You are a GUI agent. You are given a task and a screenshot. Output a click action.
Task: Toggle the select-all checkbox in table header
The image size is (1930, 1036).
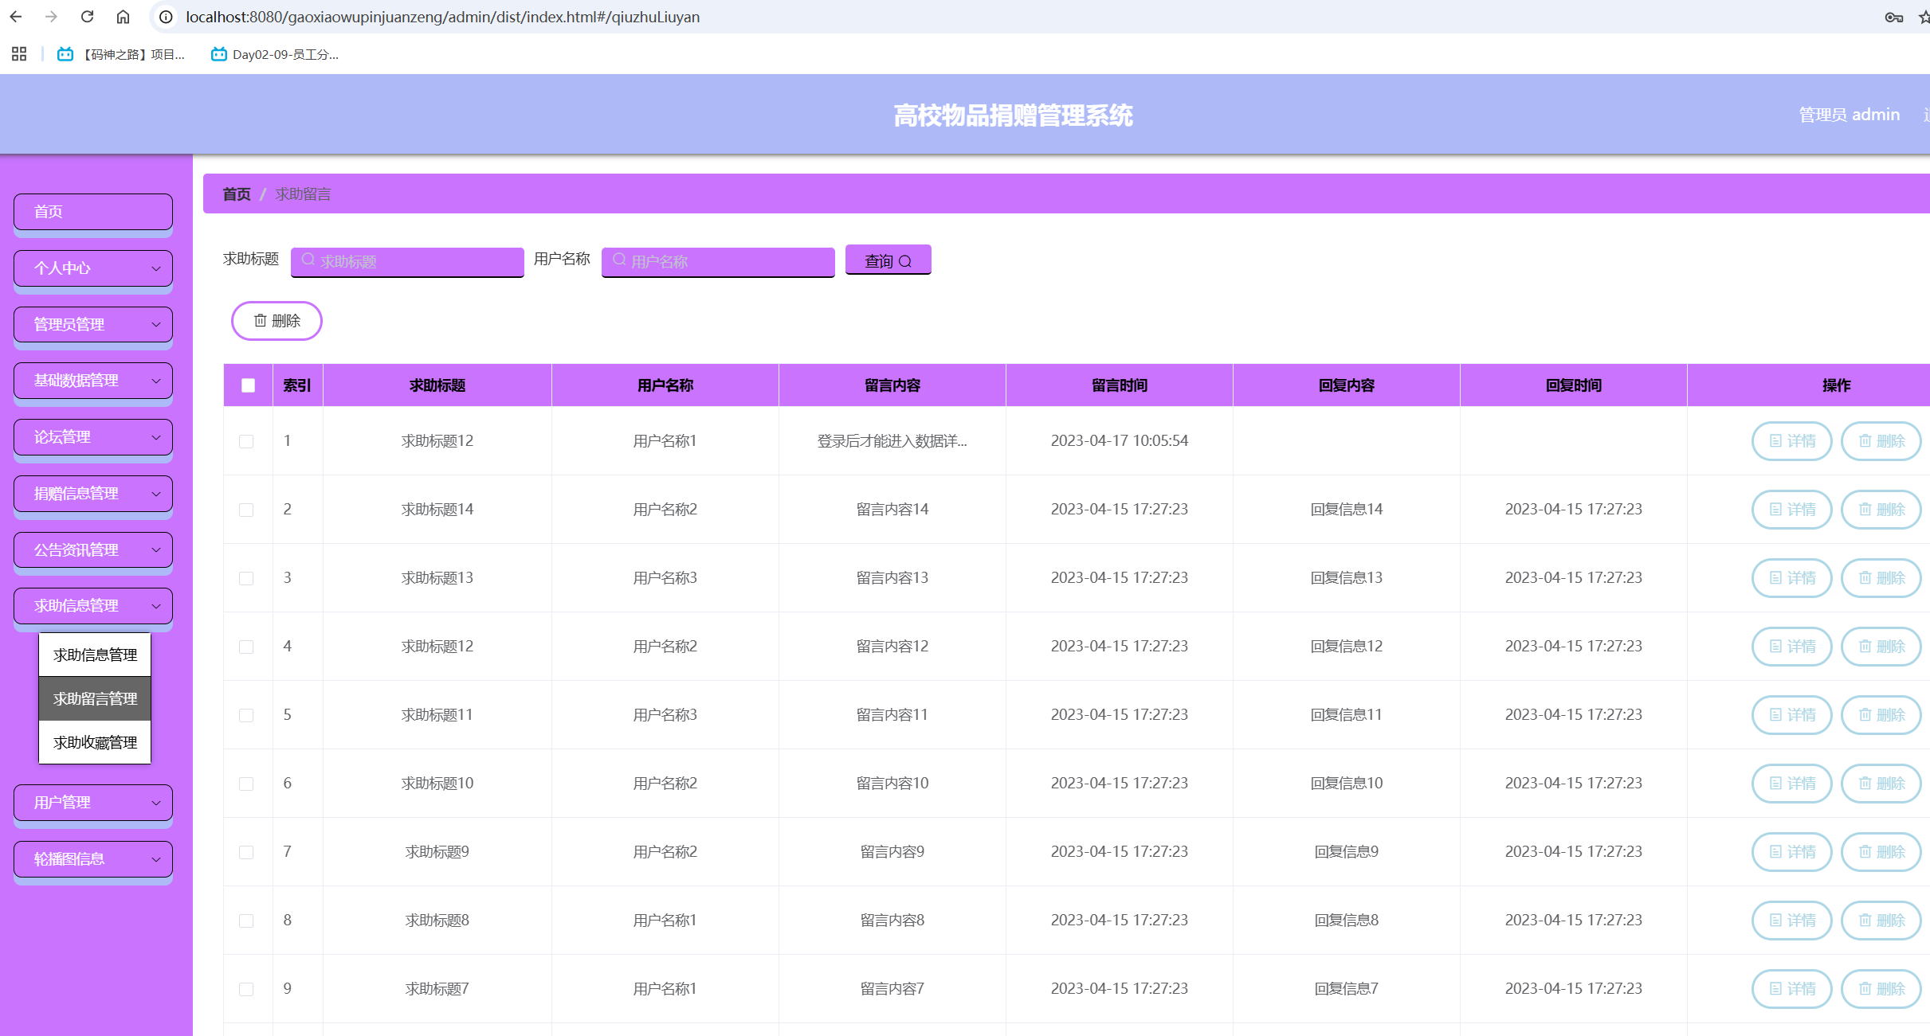(248, 385)
